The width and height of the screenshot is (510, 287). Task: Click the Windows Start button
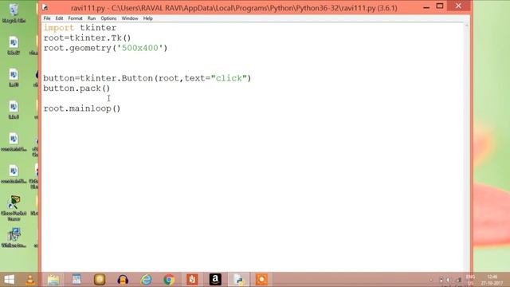click(x=9, y=280)
